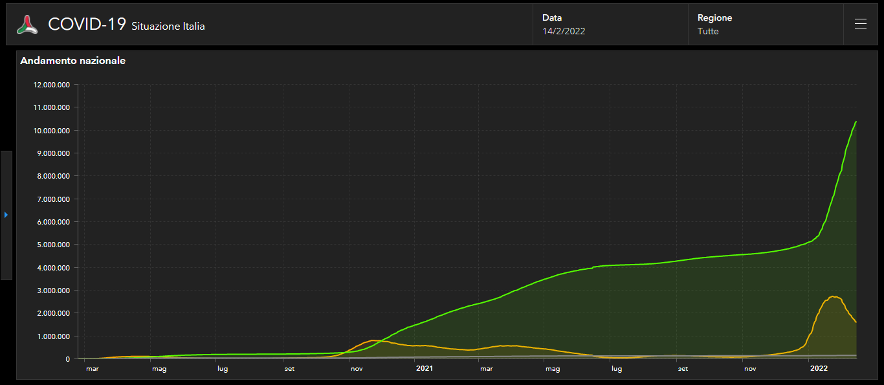This screenshot has height=385, width=884.
Task: Click the Situazione Italia subtitle
Action: point(168,27)
